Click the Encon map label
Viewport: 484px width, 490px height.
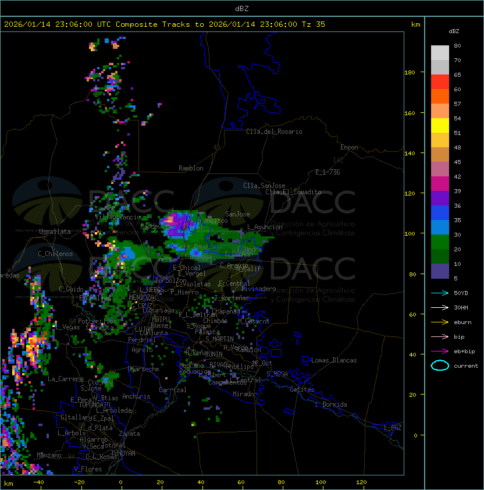pos(349,147)
